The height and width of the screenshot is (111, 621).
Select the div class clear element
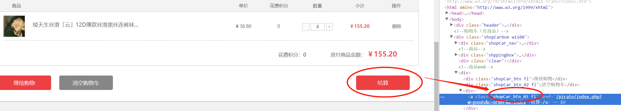[490, 61]
